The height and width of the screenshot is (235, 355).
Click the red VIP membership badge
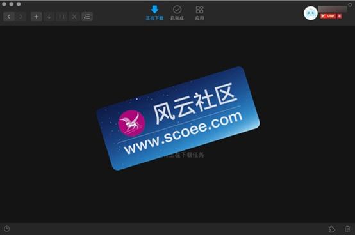click(328, 16)
